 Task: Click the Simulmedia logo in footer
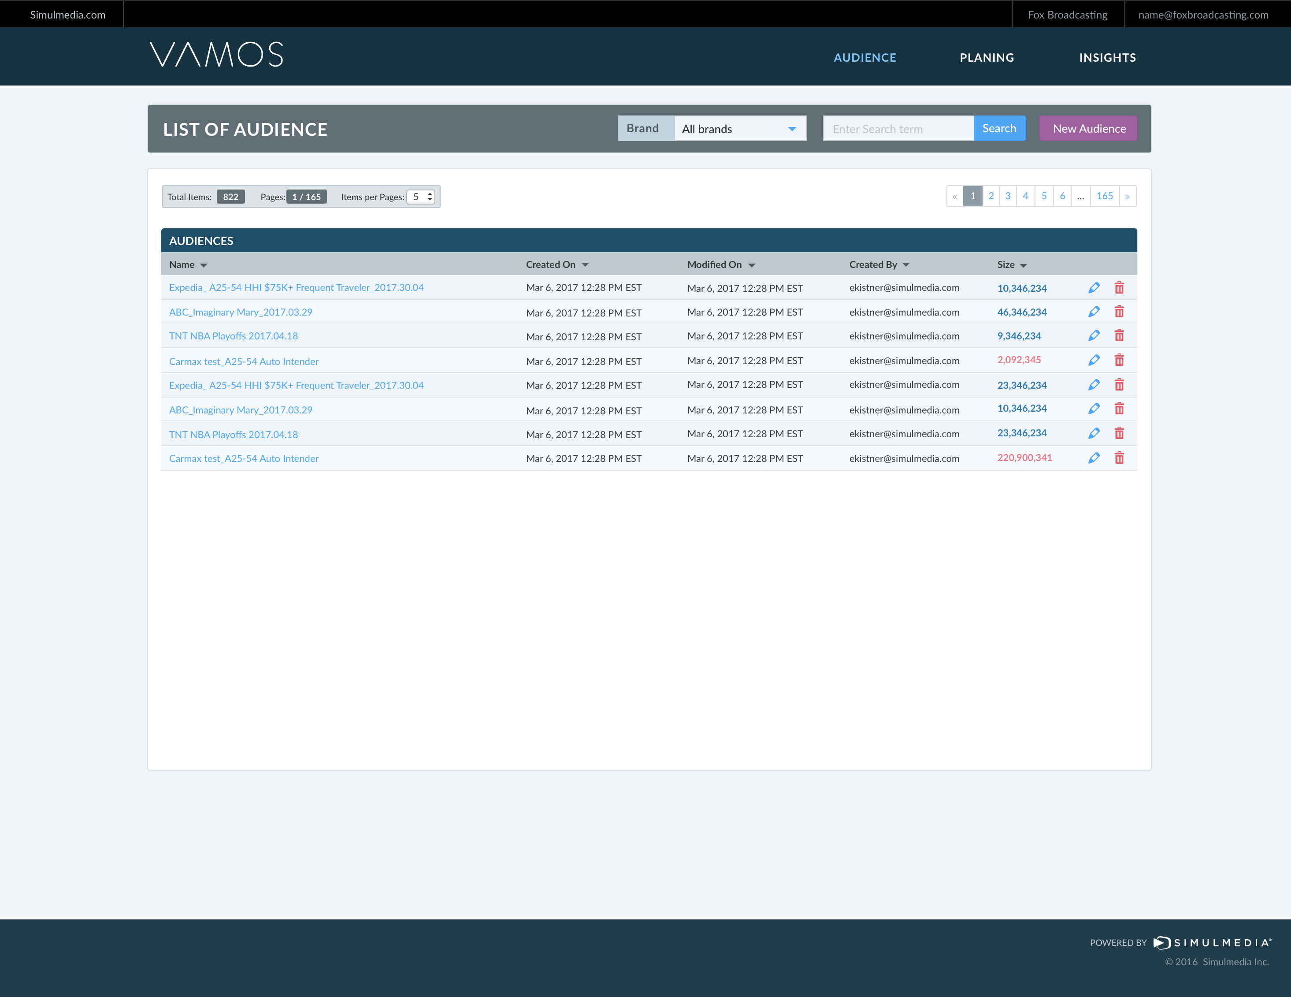click(1212, 943)
